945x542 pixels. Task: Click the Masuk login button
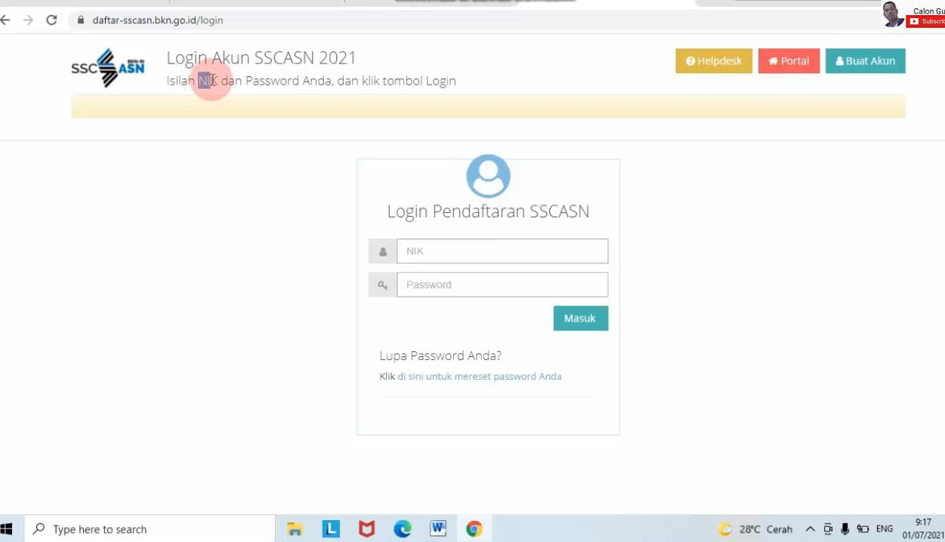580,318
